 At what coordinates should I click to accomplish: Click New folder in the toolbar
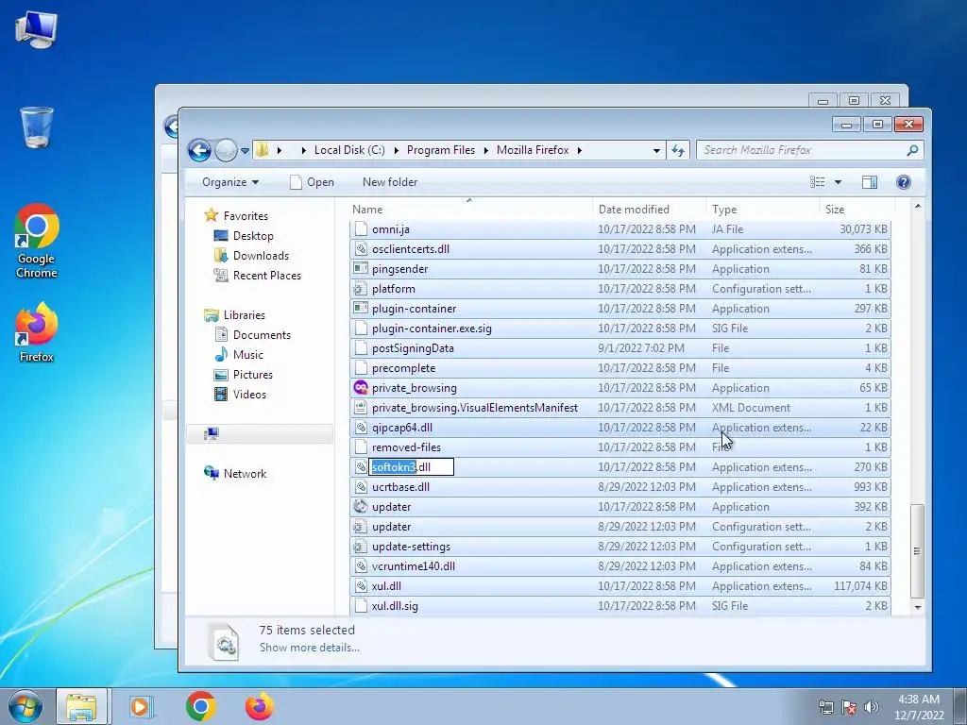[390, 182]
